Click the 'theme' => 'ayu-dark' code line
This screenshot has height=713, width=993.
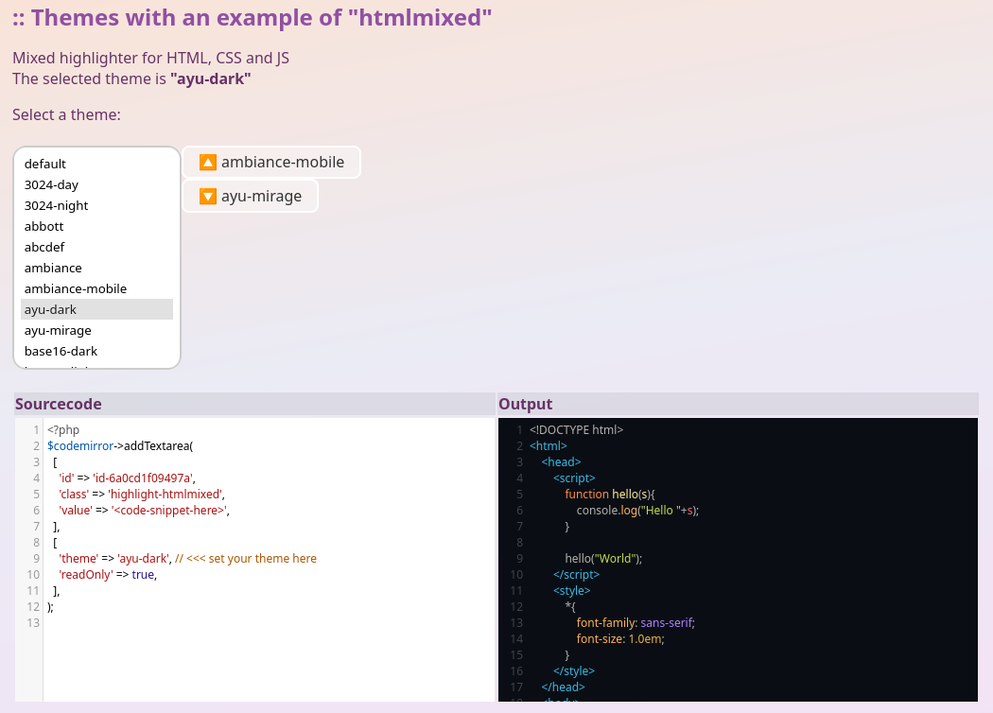tap(187, 559)
